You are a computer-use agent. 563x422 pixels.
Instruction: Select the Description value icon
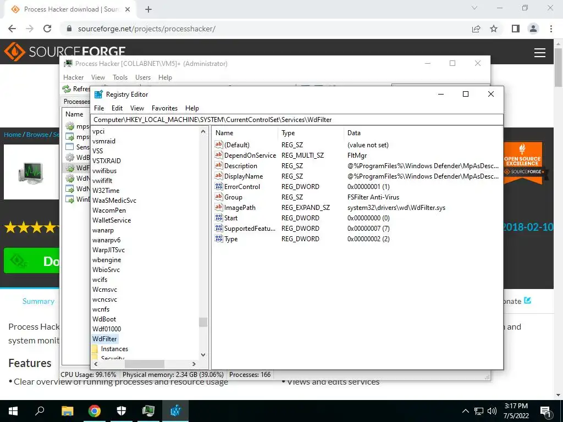click(219, 165)
